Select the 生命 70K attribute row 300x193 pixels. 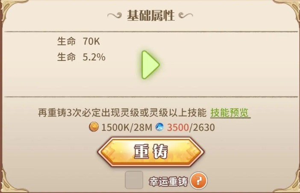79,41
